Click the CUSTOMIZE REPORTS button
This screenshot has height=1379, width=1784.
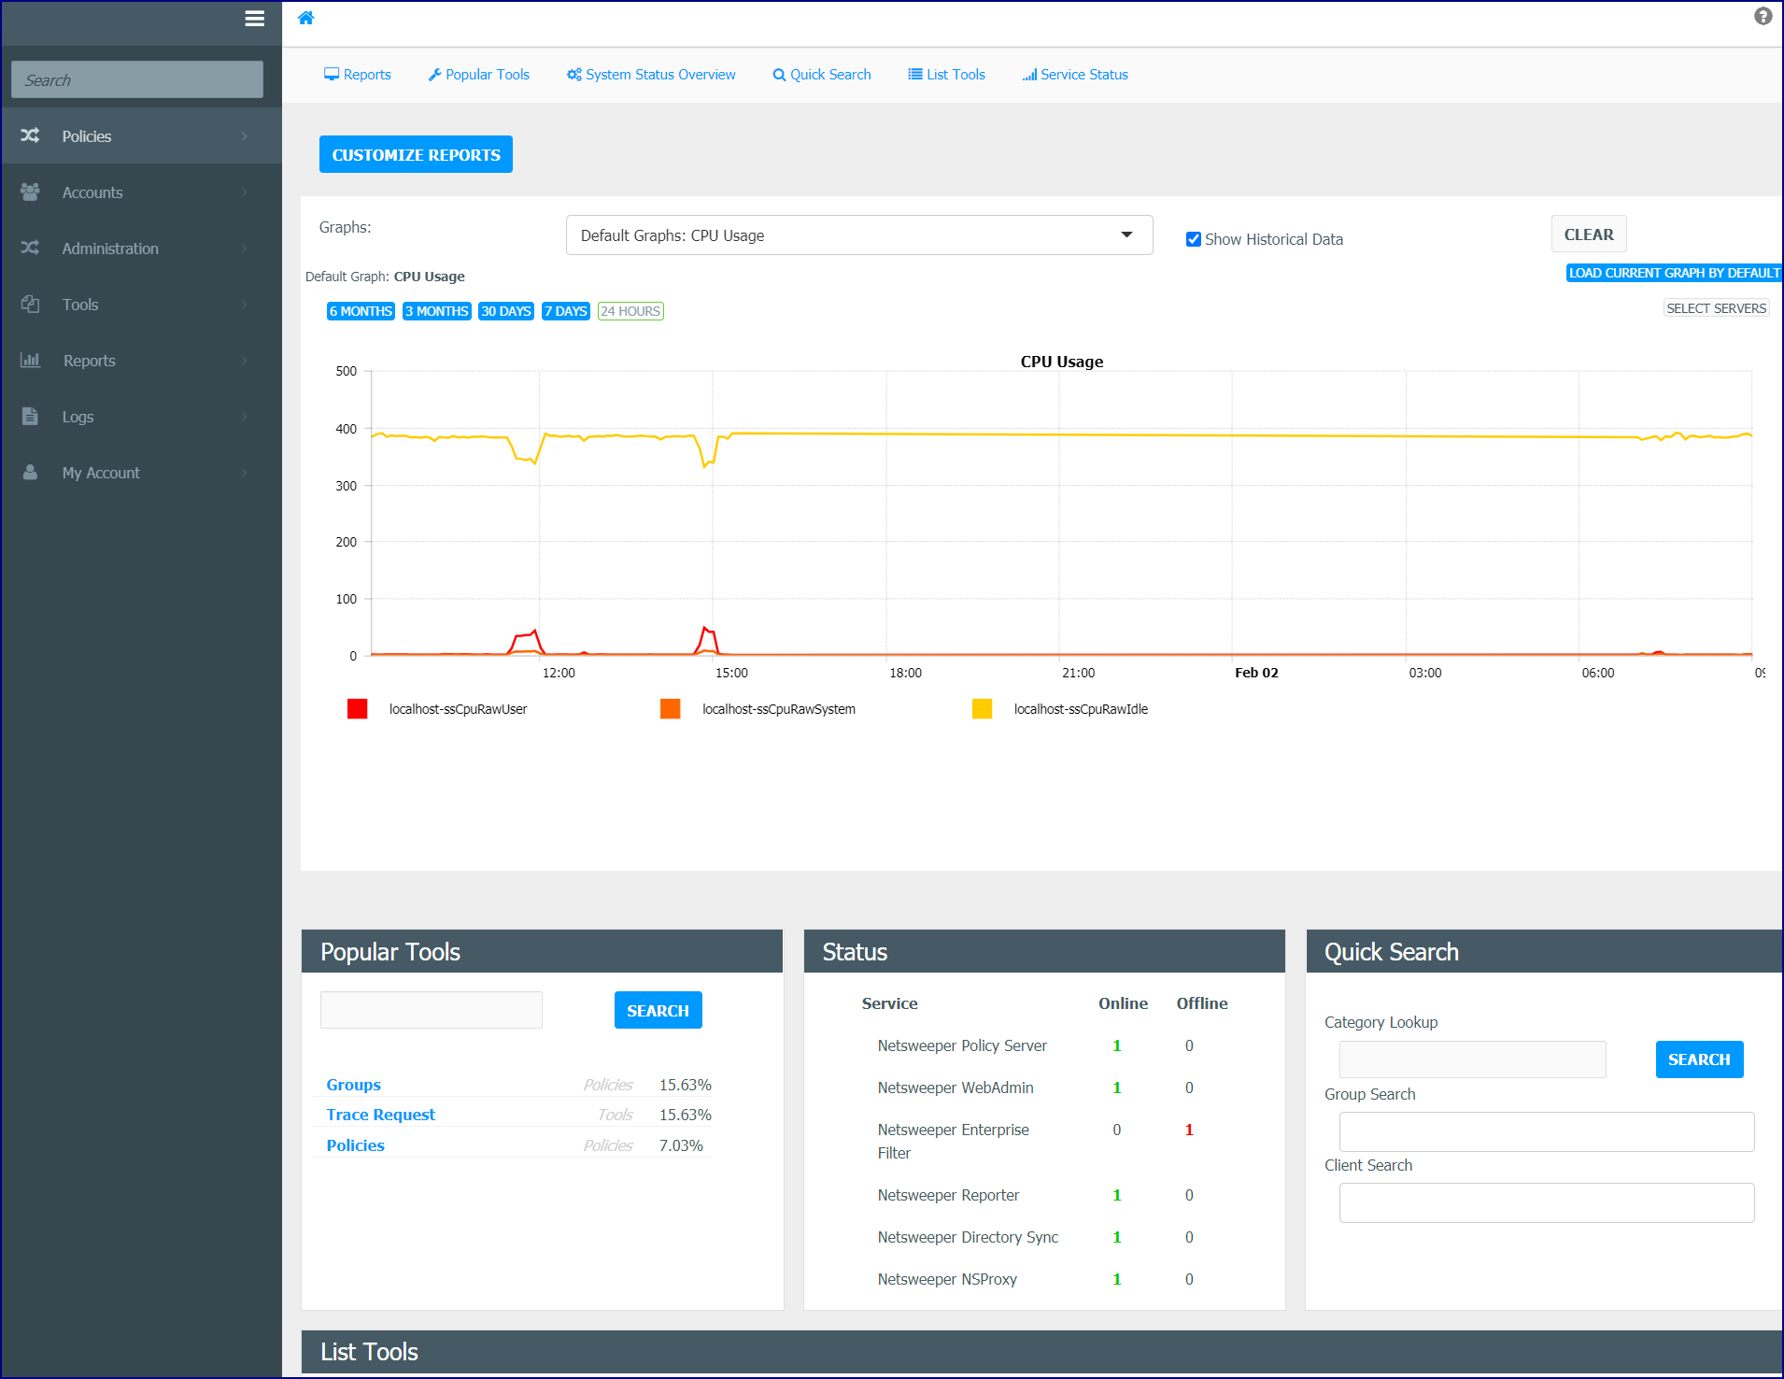[416, 155]
